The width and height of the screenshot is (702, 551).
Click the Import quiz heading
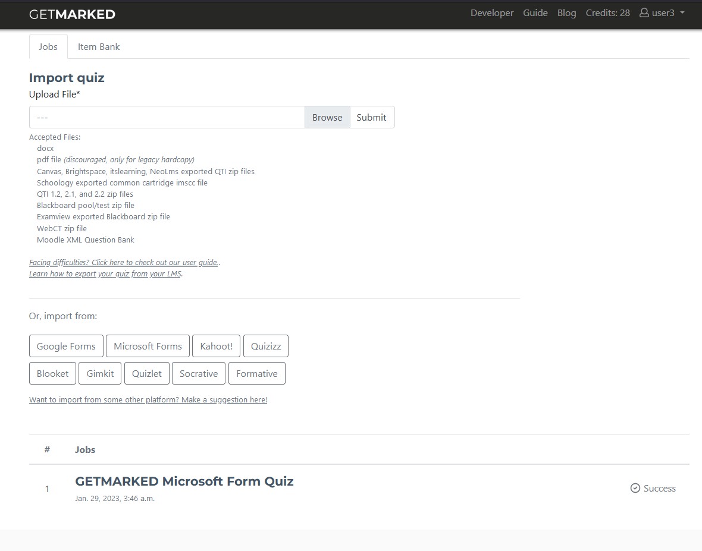[x=67, y=78]
